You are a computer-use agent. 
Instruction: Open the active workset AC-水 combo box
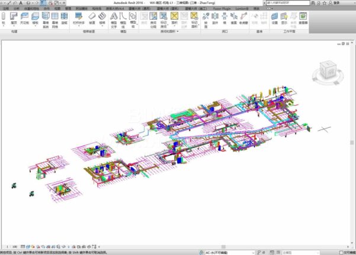pyautogui.click(x=230, y=253)
